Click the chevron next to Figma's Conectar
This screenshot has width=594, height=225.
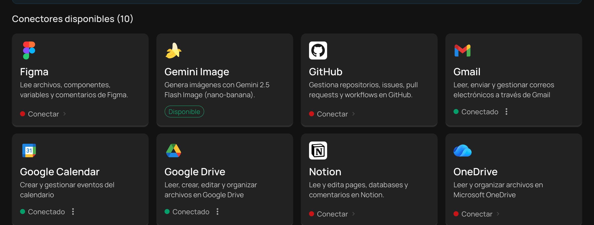[x=64, y=114]
